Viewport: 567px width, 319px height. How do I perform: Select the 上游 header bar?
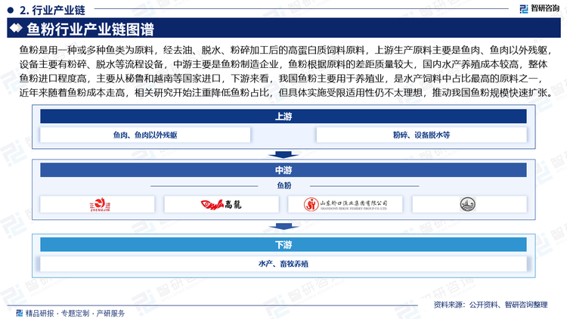283,116
